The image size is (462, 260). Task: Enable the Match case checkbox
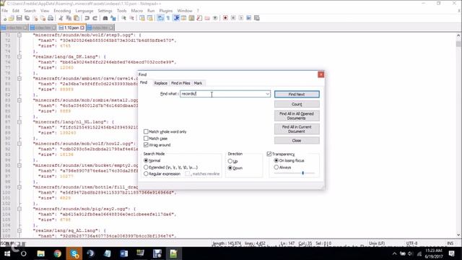point(146,138)
